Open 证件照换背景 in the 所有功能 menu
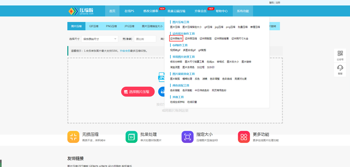 (x=221, y=38)
